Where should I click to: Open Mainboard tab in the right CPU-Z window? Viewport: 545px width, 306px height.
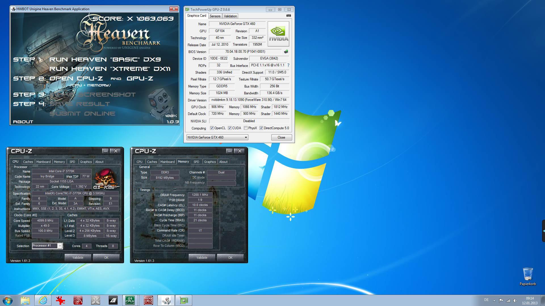pyautogui.click(x=167, y=162)
